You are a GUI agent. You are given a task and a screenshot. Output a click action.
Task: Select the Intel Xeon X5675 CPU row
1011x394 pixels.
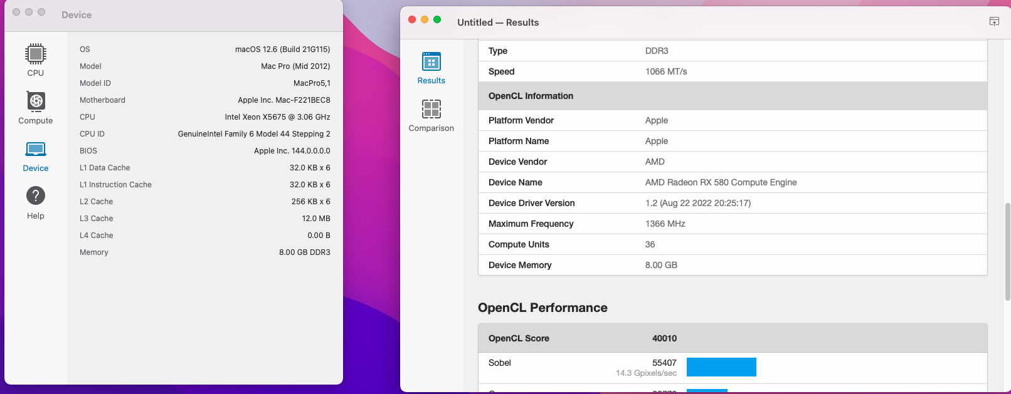[204, 117]
